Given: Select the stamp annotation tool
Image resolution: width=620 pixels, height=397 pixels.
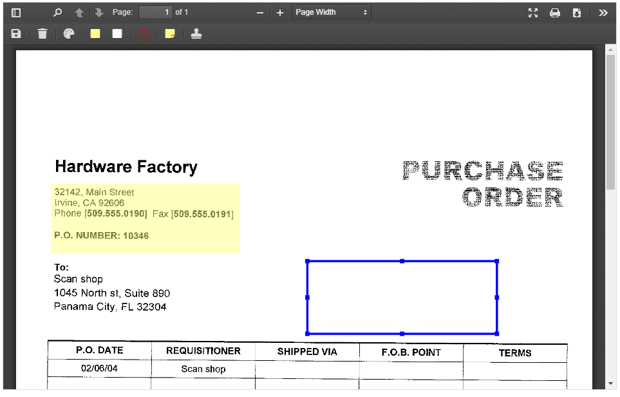Looking at the screenshot, I should (x=196, y=34).
